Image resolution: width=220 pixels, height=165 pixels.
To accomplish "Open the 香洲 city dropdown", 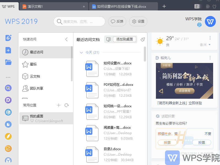I will point(205,45).
